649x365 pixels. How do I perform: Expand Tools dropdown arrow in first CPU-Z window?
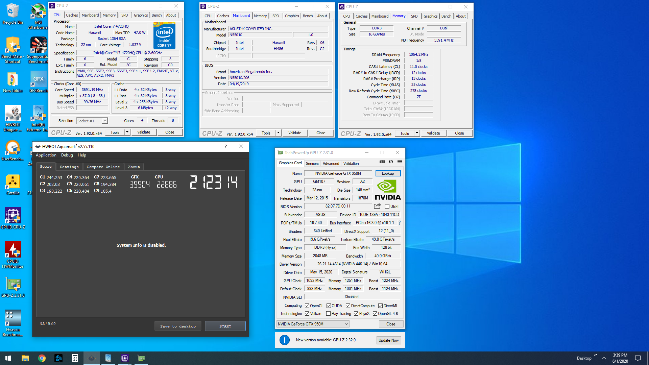pos(127,132)
